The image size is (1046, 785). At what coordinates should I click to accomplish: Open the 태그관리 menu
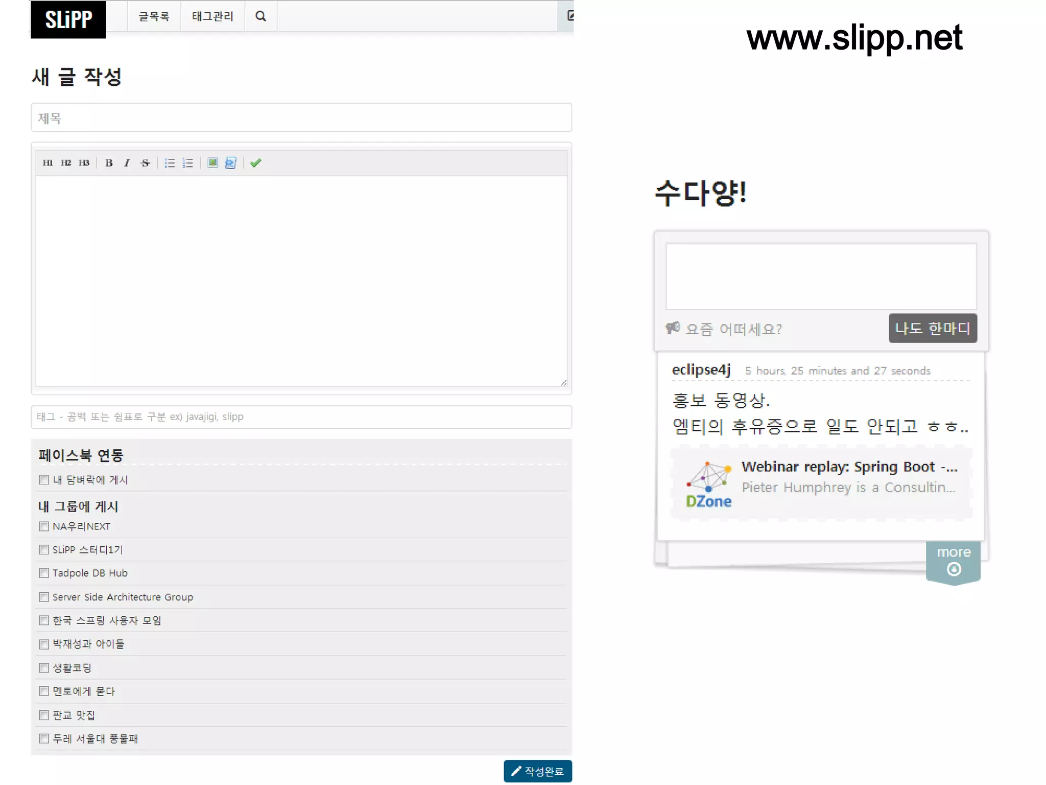click(x=212, y=16)
